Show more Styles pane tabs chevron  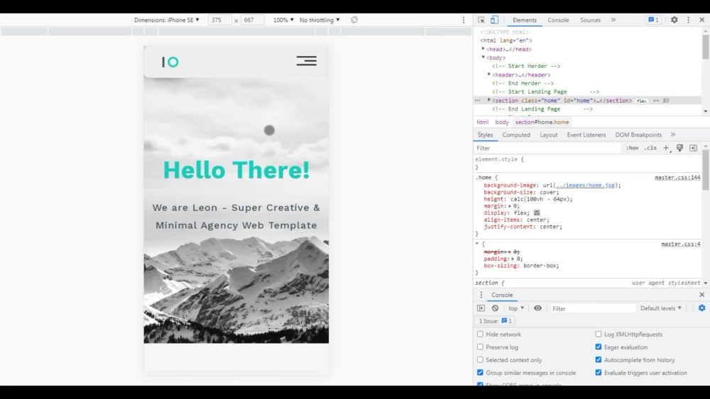tap(673, 135)
